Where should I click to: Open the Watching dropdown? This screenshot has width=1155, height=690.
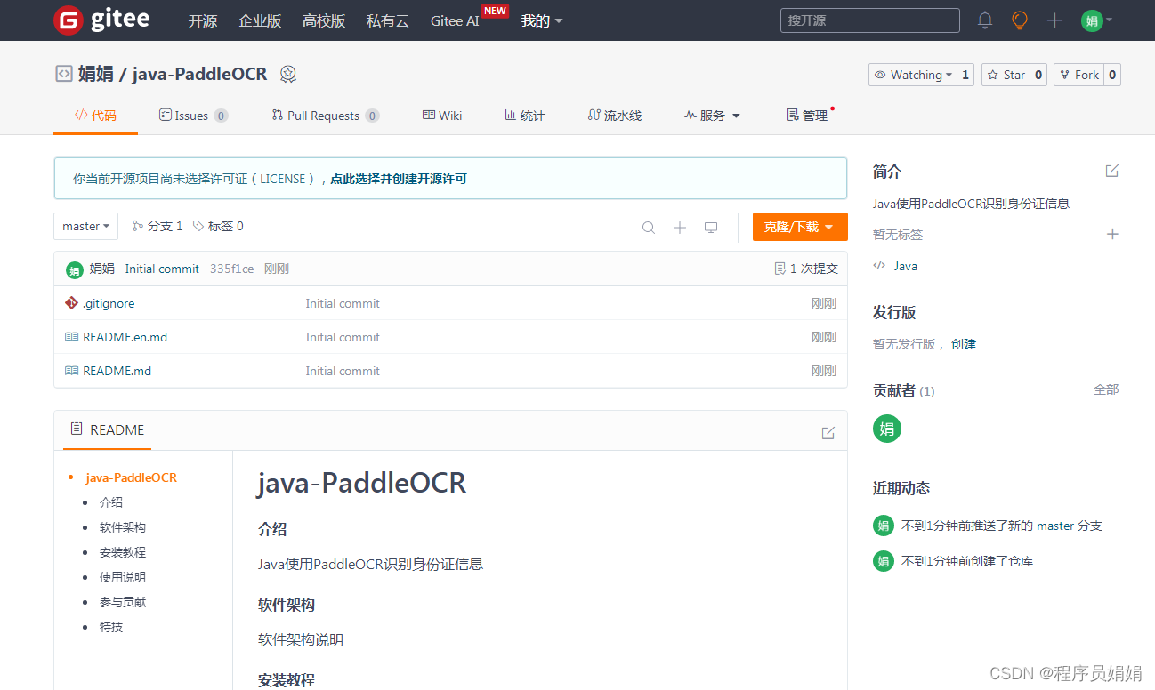point(913,75)
